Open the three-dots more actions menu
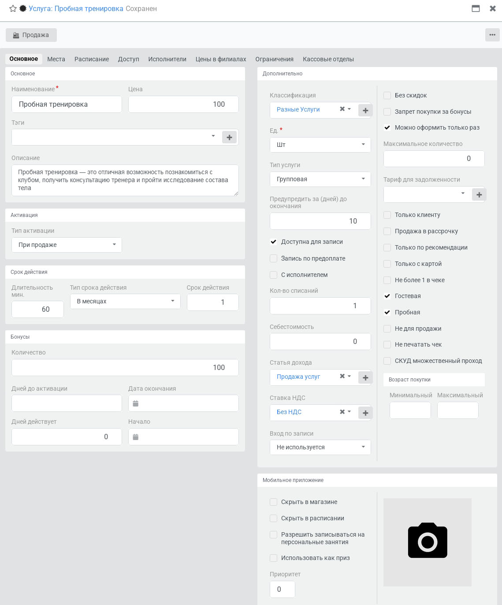The width and height of the screenshot is (502, 605). pos(492,35)
